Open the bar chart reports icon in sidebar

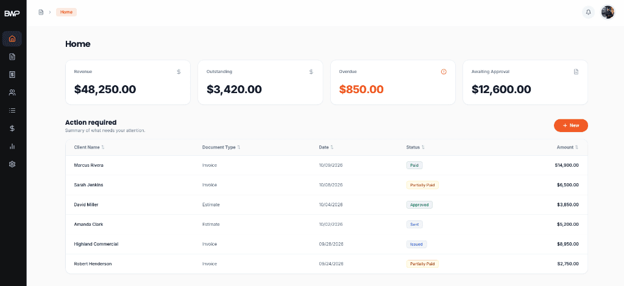pos(12,146)
